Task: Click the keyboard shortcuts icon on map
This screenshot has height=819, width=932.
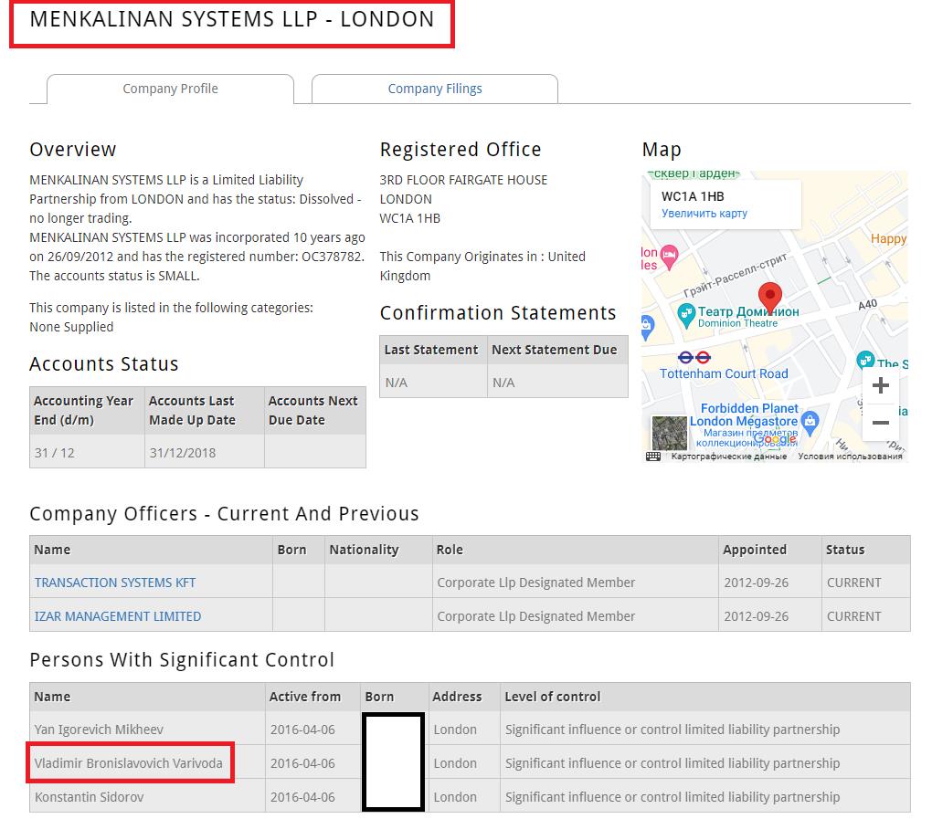Action: (653, 457)
